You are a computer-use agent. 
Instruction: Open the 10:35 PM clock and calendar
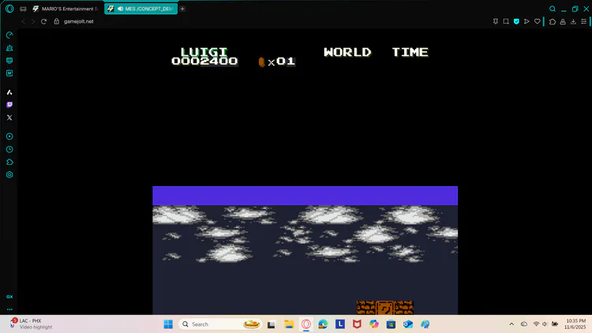(575, 324)
